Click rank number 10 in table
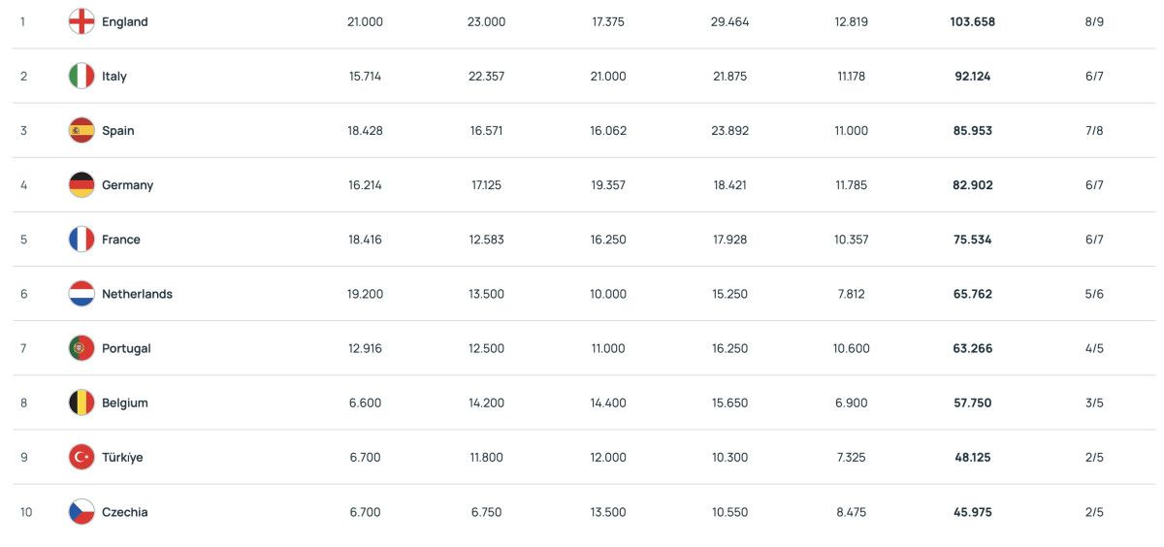The height and width of the screenshot is (547, 1164). click(x=26, y=512)
